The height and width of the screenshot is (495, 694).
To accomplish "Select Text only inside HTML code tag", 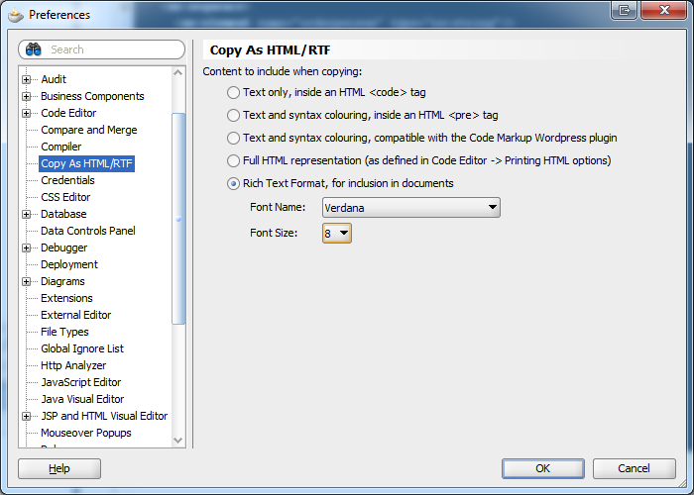I will [x=233, y=92].
